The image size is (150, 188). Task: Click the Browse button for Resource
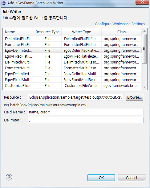(134, 97)
